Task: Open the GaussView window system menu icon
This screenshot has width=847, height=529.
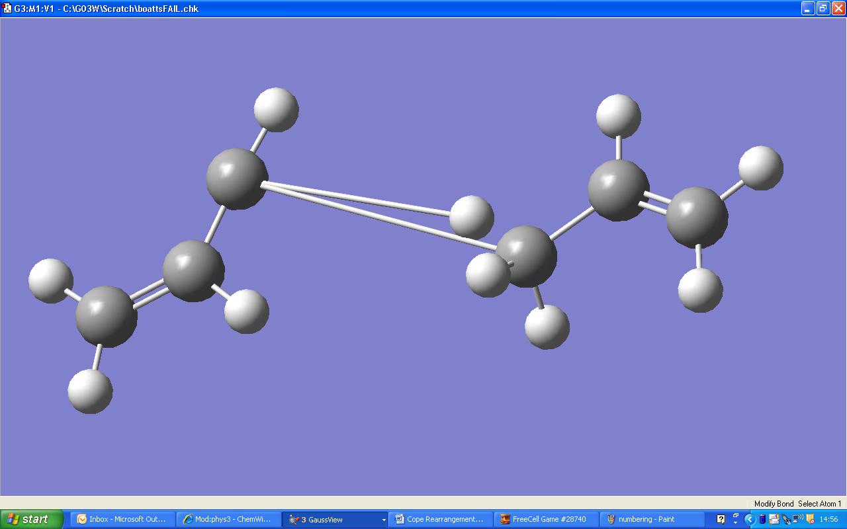Action: 6,9
